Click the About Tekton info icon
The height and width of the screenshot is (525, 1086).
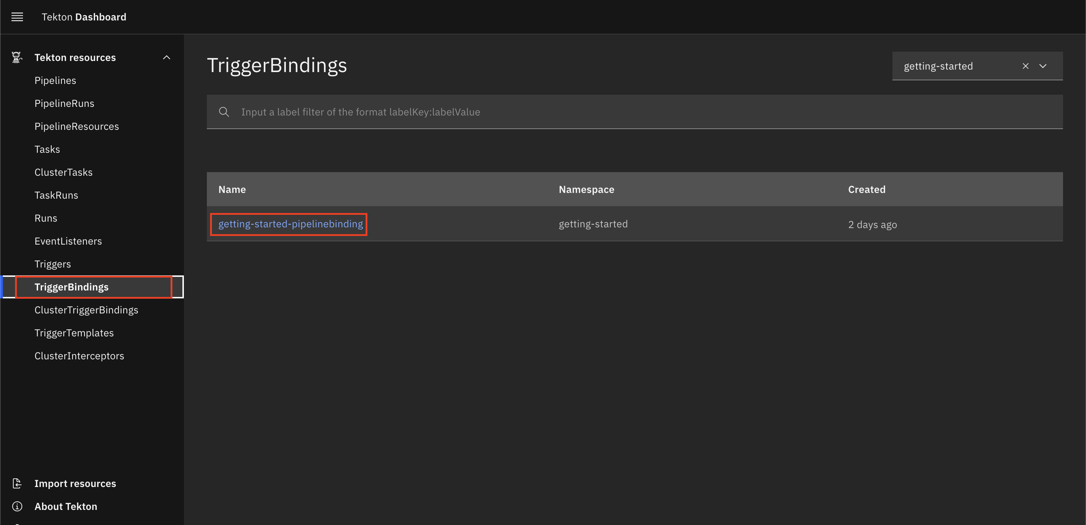[x=17, y=506]
